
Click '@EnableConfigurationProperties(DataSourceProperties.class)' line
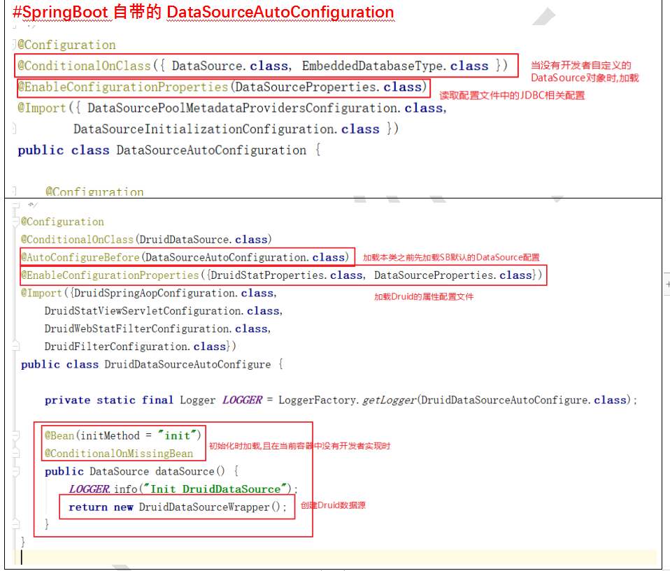(222, 87)
